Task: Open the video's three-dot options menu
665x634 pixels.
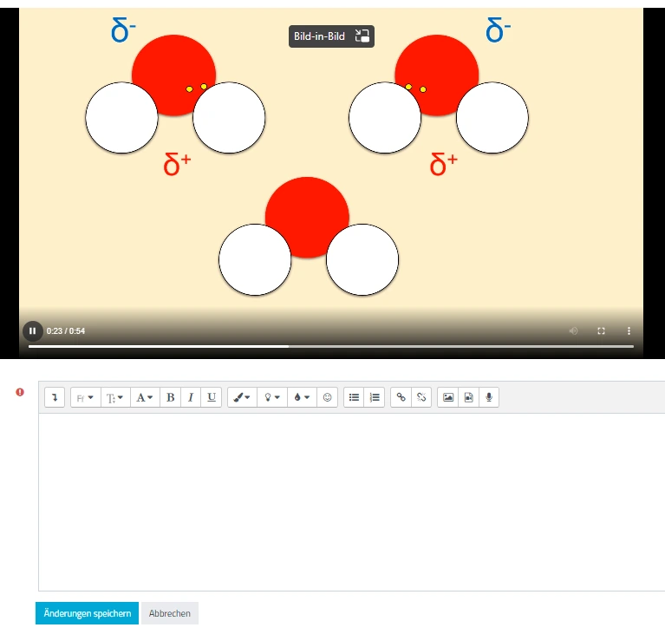Action: 629,330
